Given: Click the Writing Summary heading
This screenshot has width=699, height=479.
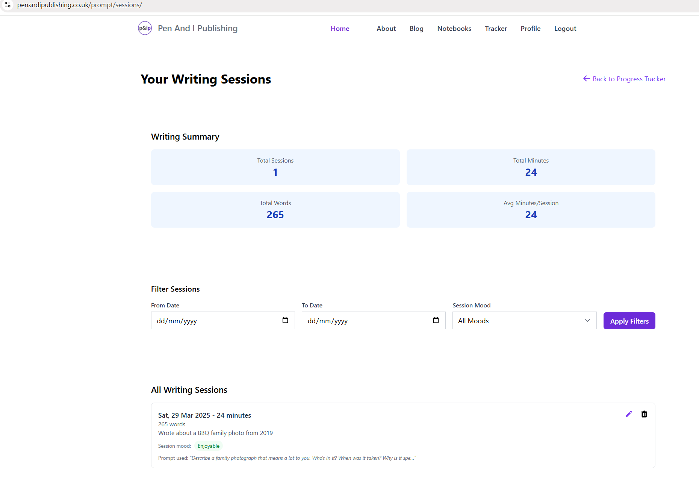Looking at the screenshot, I should coord(185,137).
